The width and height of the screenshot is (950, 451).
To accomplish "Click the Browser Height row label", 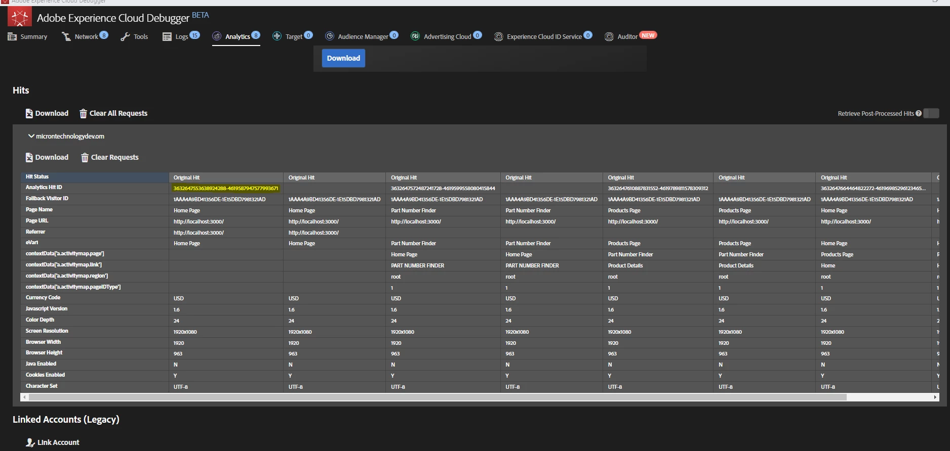I will point(44,352).
